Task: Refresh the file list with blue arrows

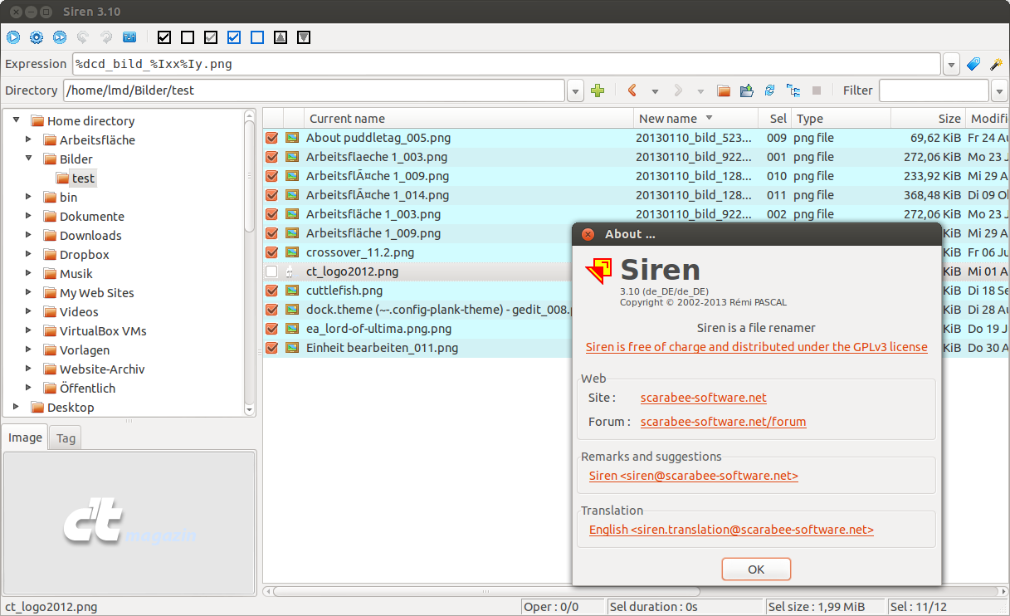Action: (769, 90)
